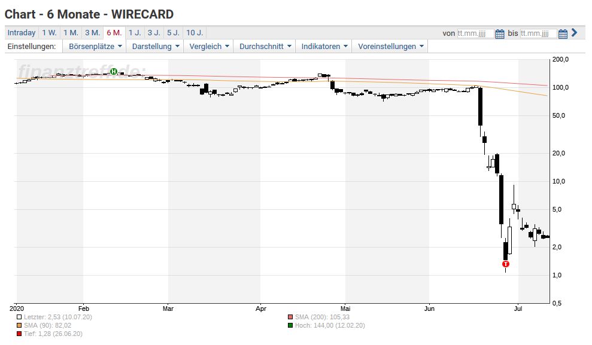This screenshot has width=592, height=345.
Task: Click the 'Einstellungen:' label
Action: [32, 47]
